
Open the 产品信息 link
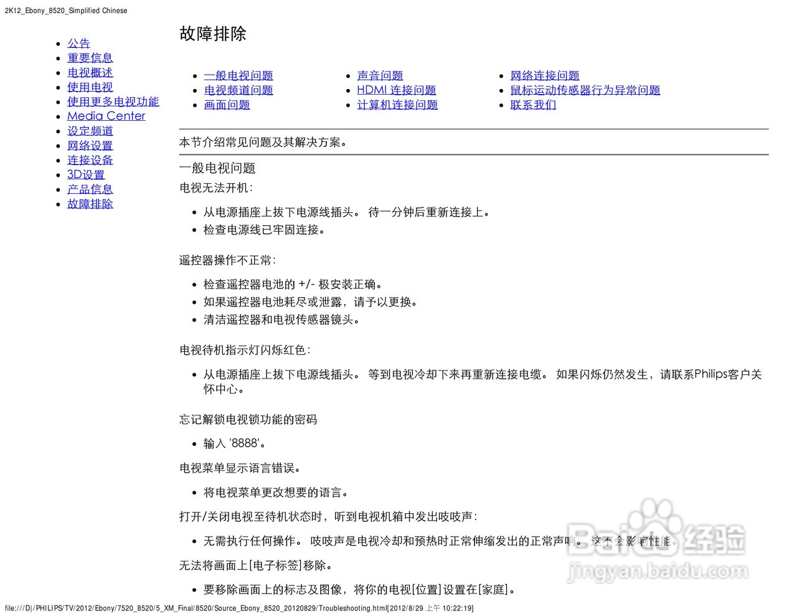pyautogui.click(x=90, y=189)
